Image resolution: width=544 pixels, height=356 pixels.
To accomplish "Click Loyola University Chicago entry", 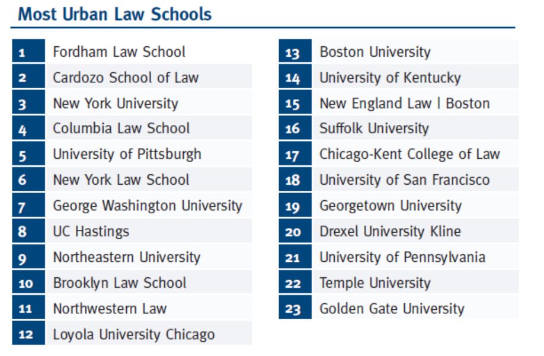I will click(134, 334).
